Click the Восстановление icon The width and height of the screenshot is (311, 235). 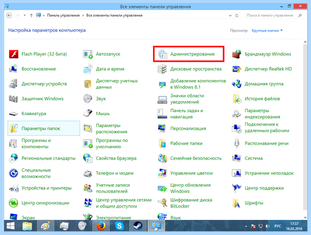[13, 69]
